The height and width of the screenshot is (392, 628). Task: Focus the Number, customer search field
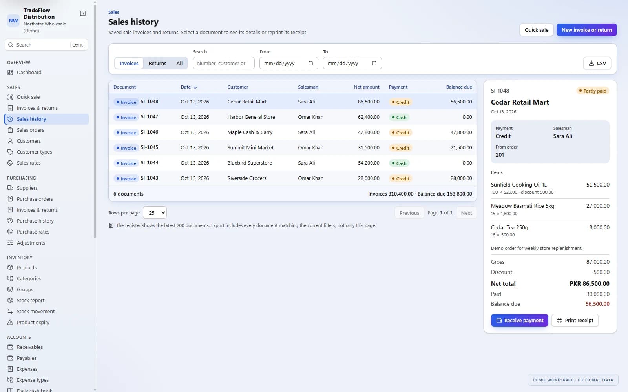tap(223, 63)
